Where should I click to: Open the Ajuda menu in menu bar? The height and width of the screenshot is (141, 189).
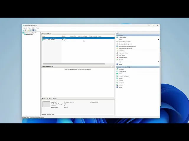tap(38, 28)
